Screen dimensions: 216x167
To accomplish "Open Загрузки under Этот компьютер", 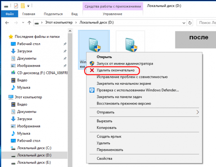I will 24,119.
